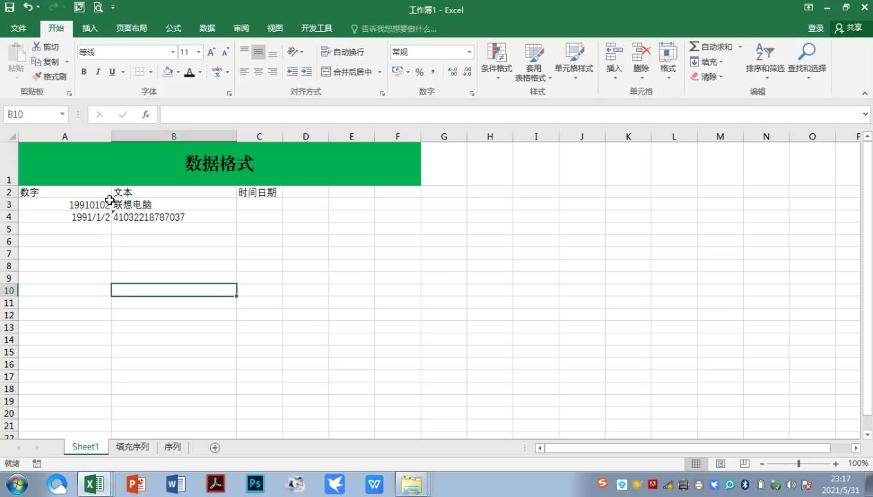Toggle bold formatting
873x497 pixels.
[84, 72]
